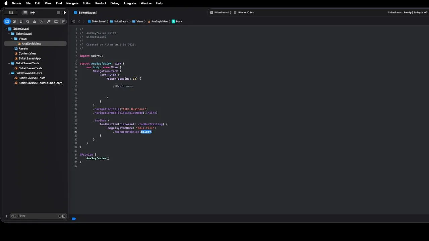Open the Editor menu
429x241 pixels.
[x=87, y=3]
